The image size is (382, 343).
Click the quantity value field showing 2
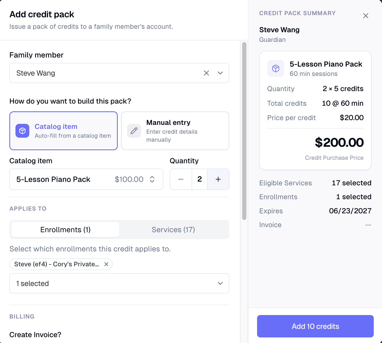click(x=200, y=179)
